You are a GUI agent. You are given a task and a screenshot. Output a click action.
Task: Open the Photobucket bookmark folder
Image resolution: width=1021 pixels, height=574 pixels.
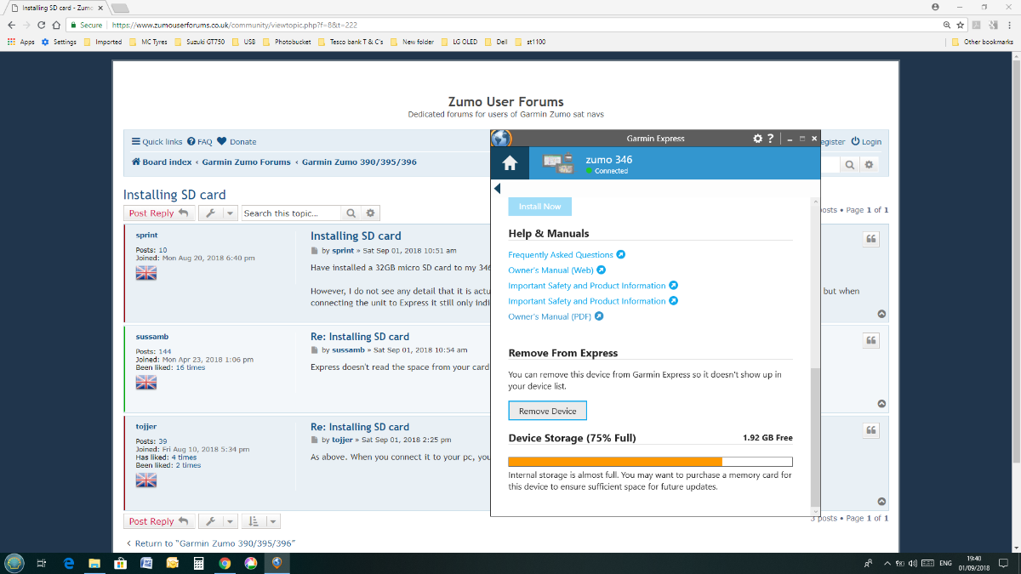[288, 42]
